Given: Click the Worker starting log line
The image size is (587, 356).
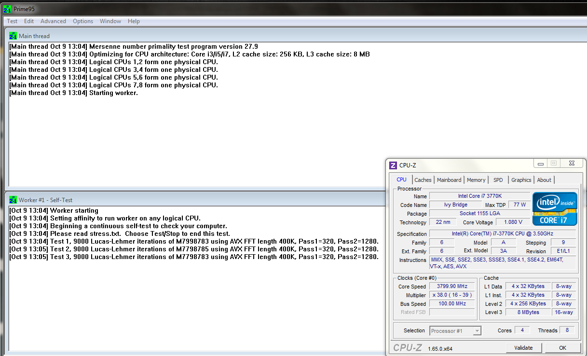Looking at the screenshot, I should [x=54, y=210].
